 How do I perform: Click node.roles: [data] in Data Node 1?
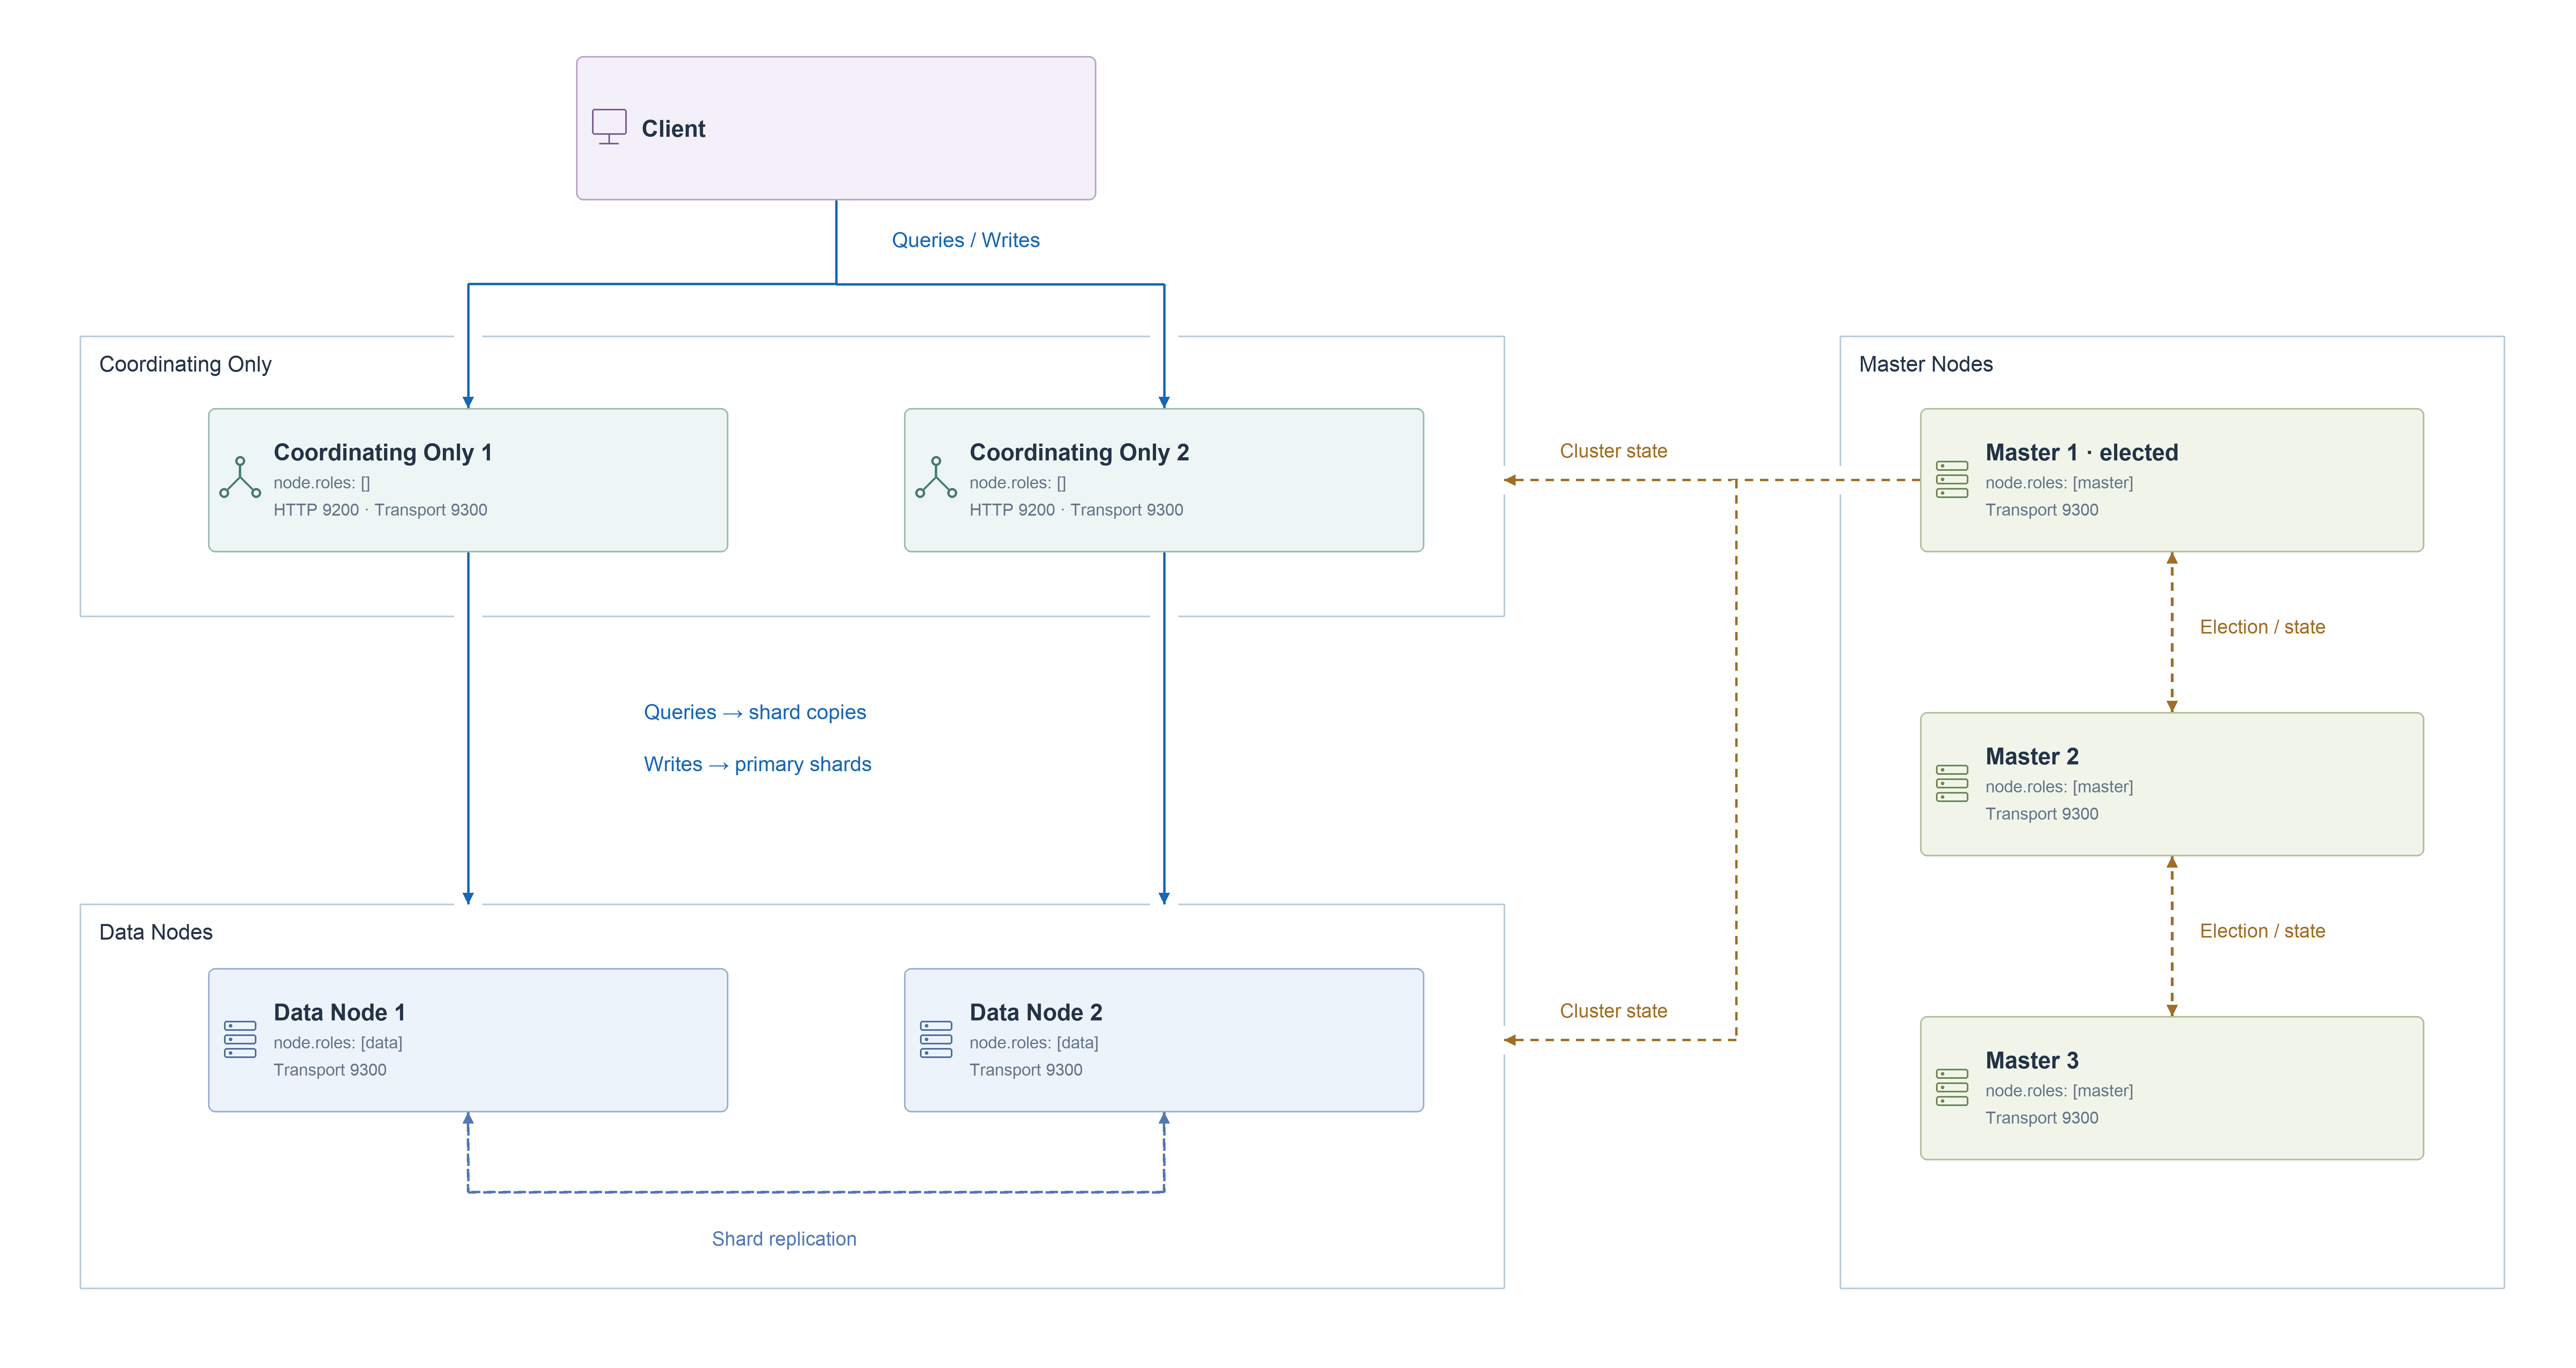pos(338,1043)
